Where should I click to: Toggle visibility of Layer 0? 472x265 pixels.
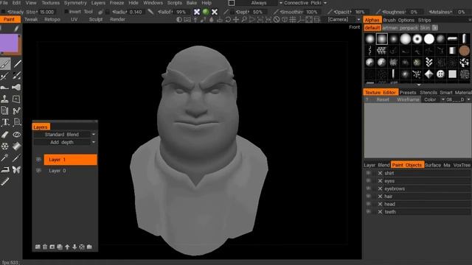pyautogui.click(x=38, y=170)
